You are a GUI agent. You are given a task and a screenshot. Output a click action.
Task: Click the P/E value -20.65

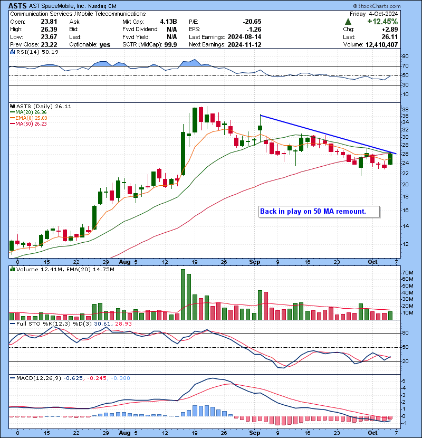[252, 22]
